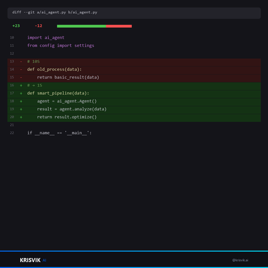Image resolution: width=268 pixels, height=268 pixels.
Task: Click the added comment '# → 1S'
Action: [35, 85]
